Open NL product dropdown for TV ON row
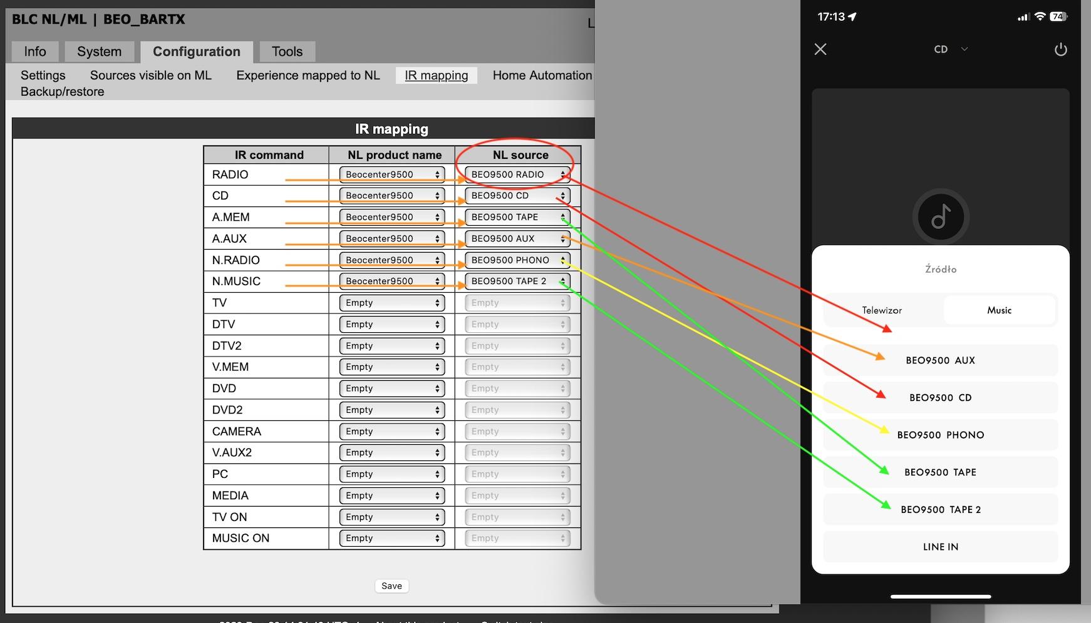 (x=392, y=517)
